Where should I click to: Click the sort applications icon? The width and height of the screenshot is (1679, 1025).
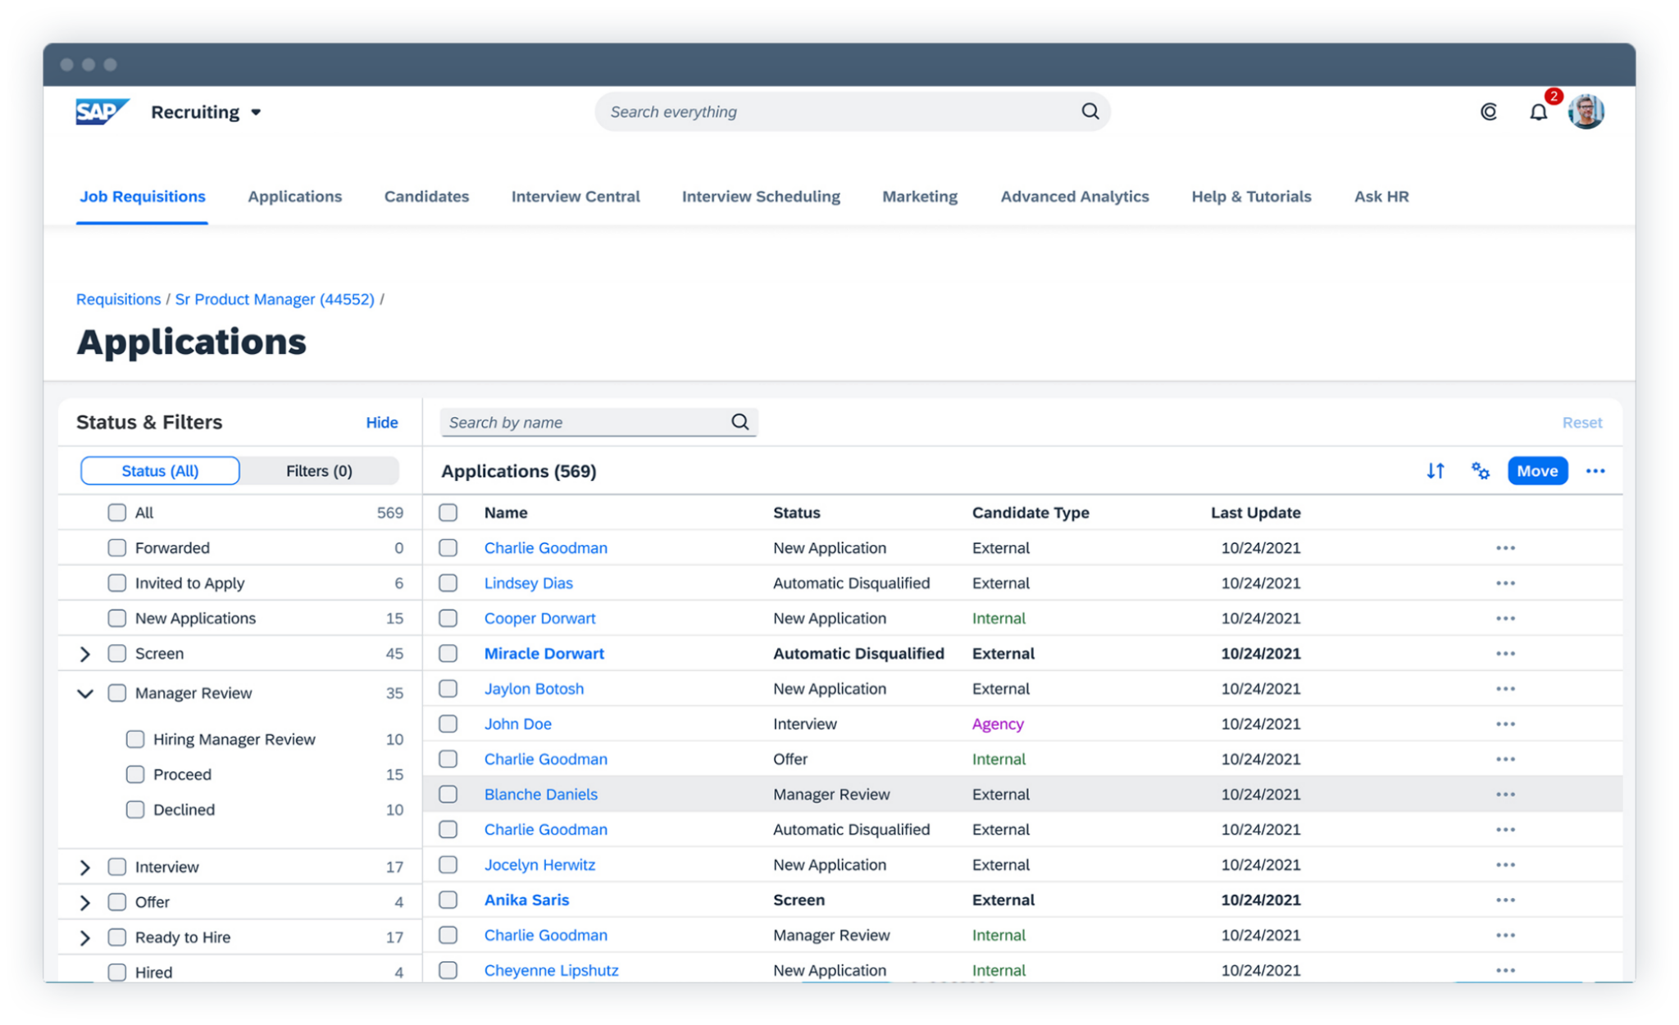[1435, 471]
